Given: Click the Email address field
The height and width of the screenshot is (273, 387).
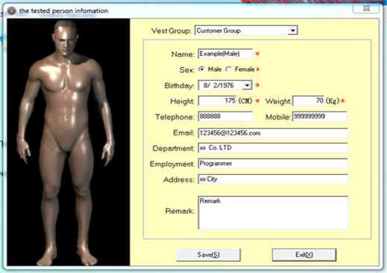Looking at the screenshot, I should (x=273, y=133).
